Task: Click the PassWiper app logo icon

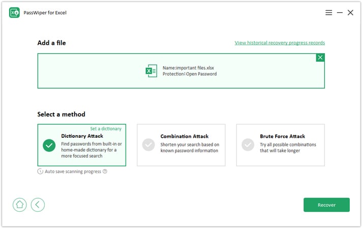Action: [14, 13]
